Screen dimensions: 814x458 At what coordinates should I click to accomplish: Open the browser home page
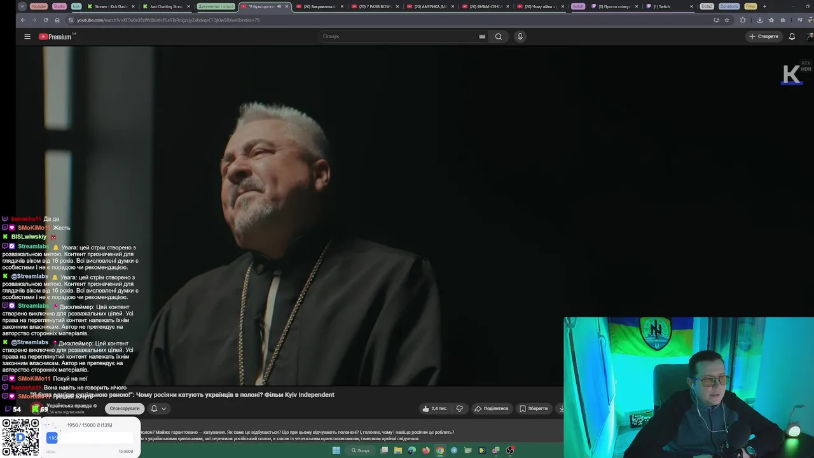[x=57, y=20]
